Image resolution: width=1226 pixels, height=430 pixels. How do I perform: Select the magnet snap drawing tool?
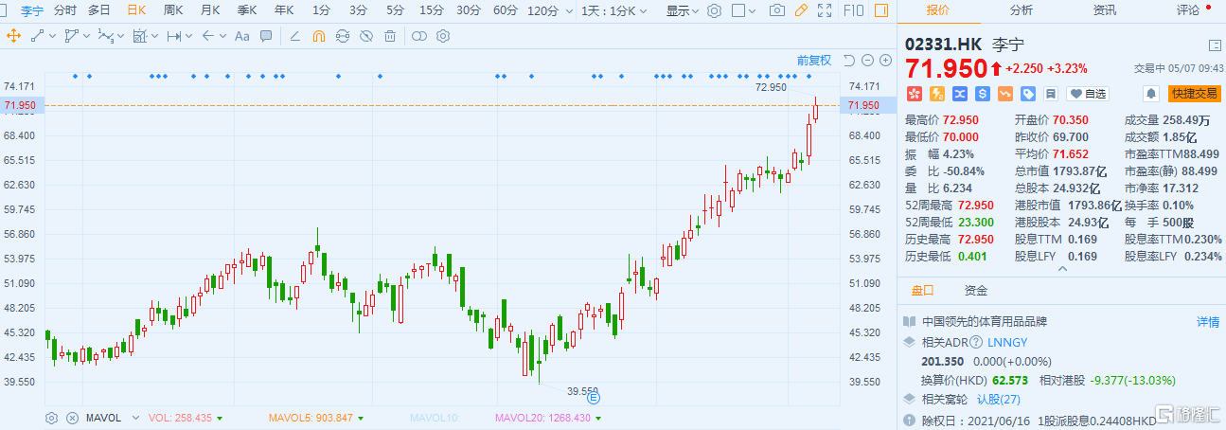(318, 36)
